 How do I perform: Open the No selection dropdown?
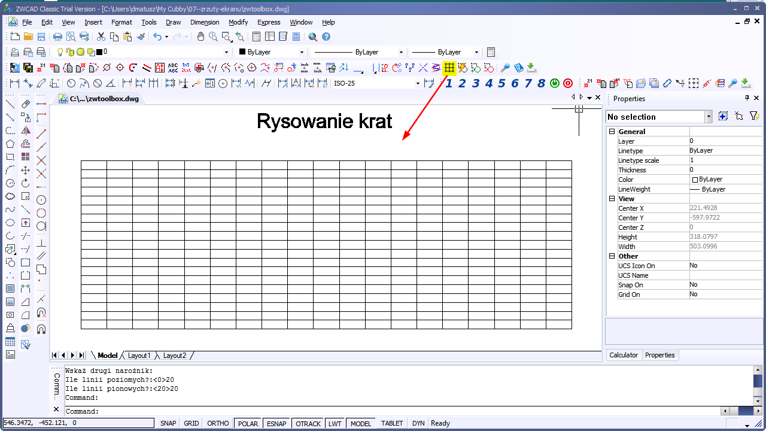[x=659, y=117]
